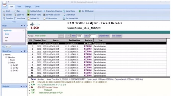Click Save Network
Screen dimensions: 176x105
click(69, 15)
